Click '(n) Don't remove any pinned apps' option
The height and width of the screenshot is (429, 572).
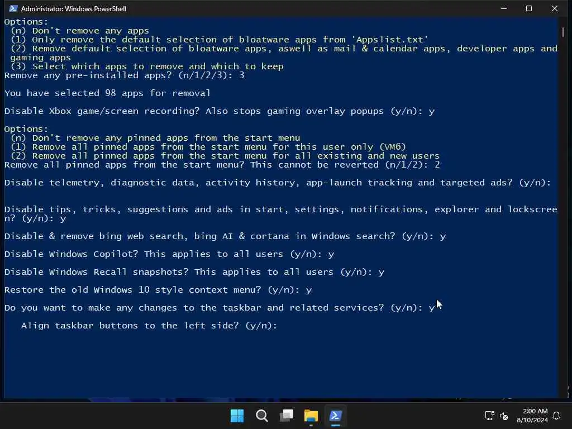[155, 138]
